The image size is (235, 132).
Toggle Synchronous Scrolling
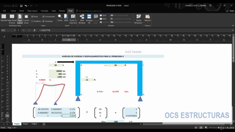click(x=121, y=19)
